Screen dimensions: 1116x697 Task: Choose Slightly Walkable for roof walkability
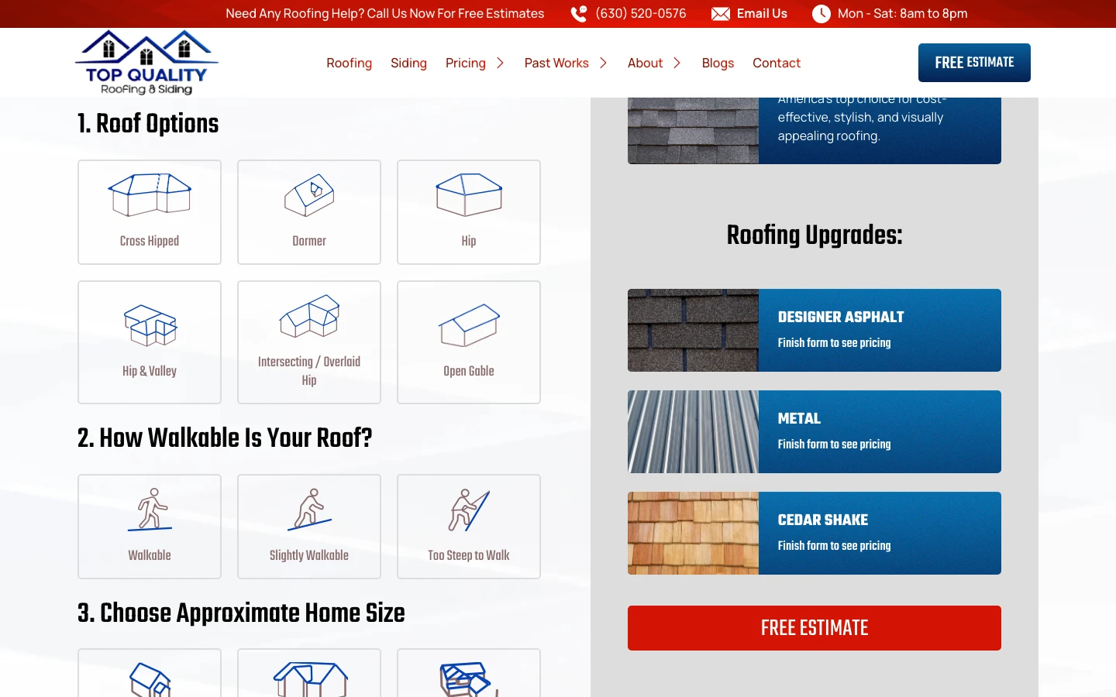308,526
